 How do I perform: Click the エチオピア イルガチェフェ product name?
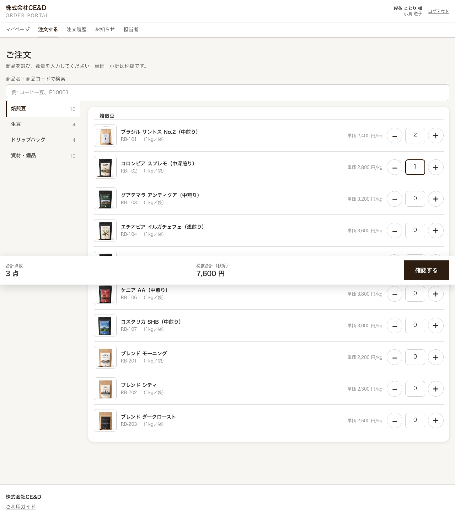162,227
